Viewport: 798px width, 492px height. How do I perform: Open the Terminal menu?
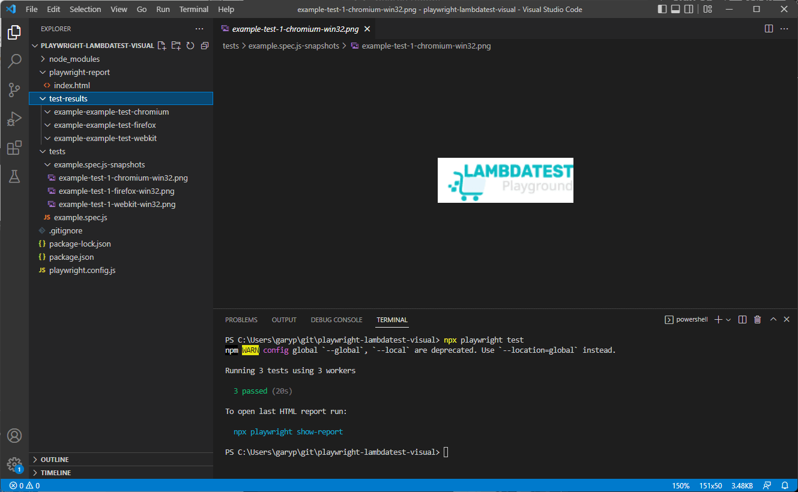click(x=193, y=9)
